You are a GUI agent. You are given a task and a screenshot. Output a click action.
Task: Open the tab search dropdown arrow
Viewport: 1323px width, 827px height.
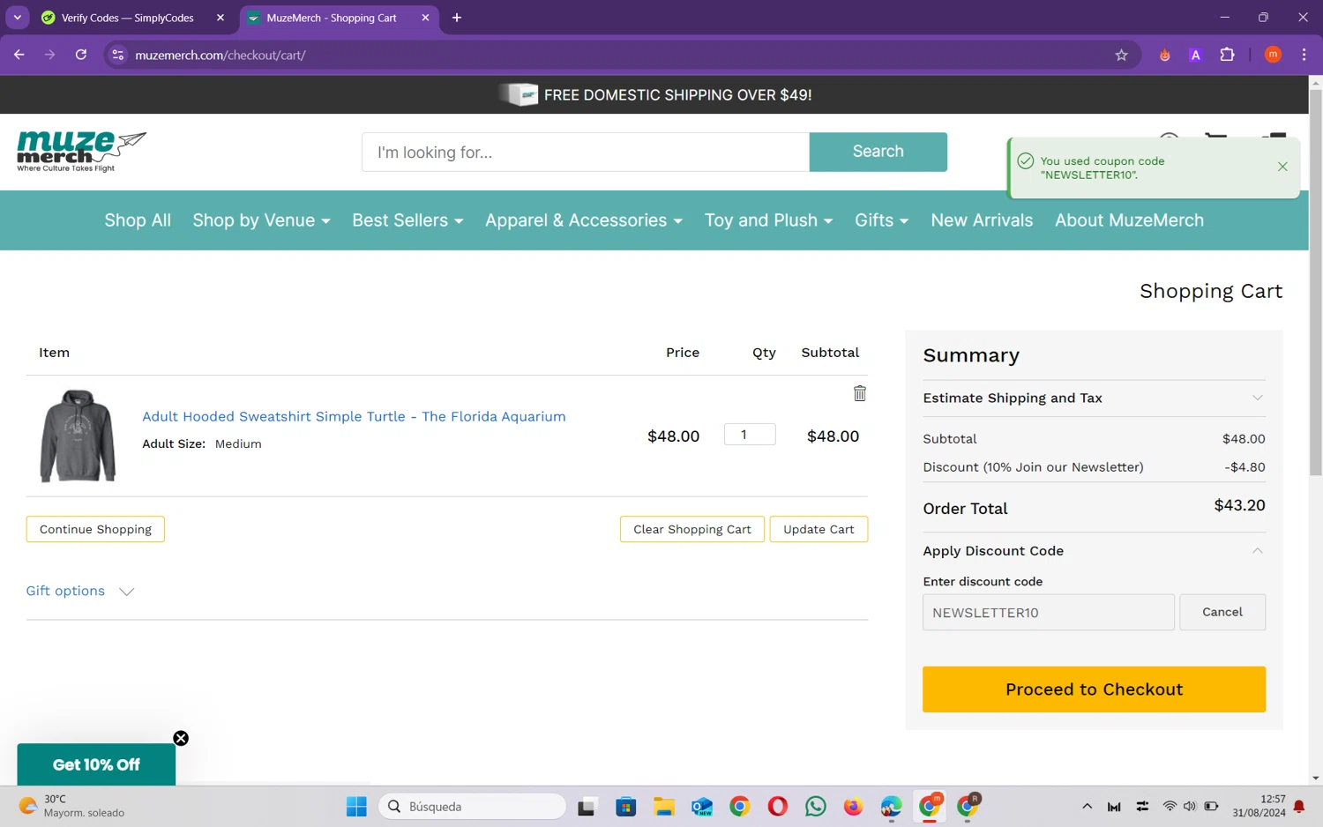[x=17, y=18]
